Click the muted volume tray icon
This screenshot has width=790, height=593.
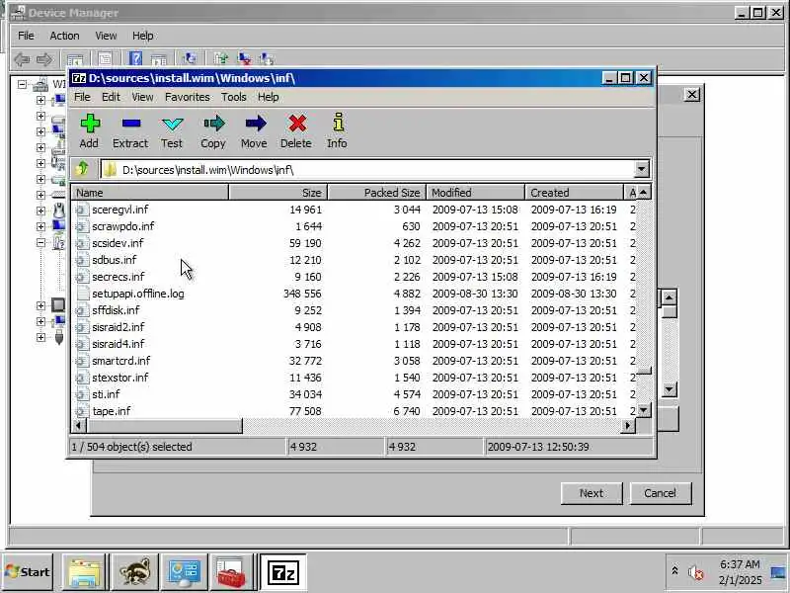tap(696, 572)
